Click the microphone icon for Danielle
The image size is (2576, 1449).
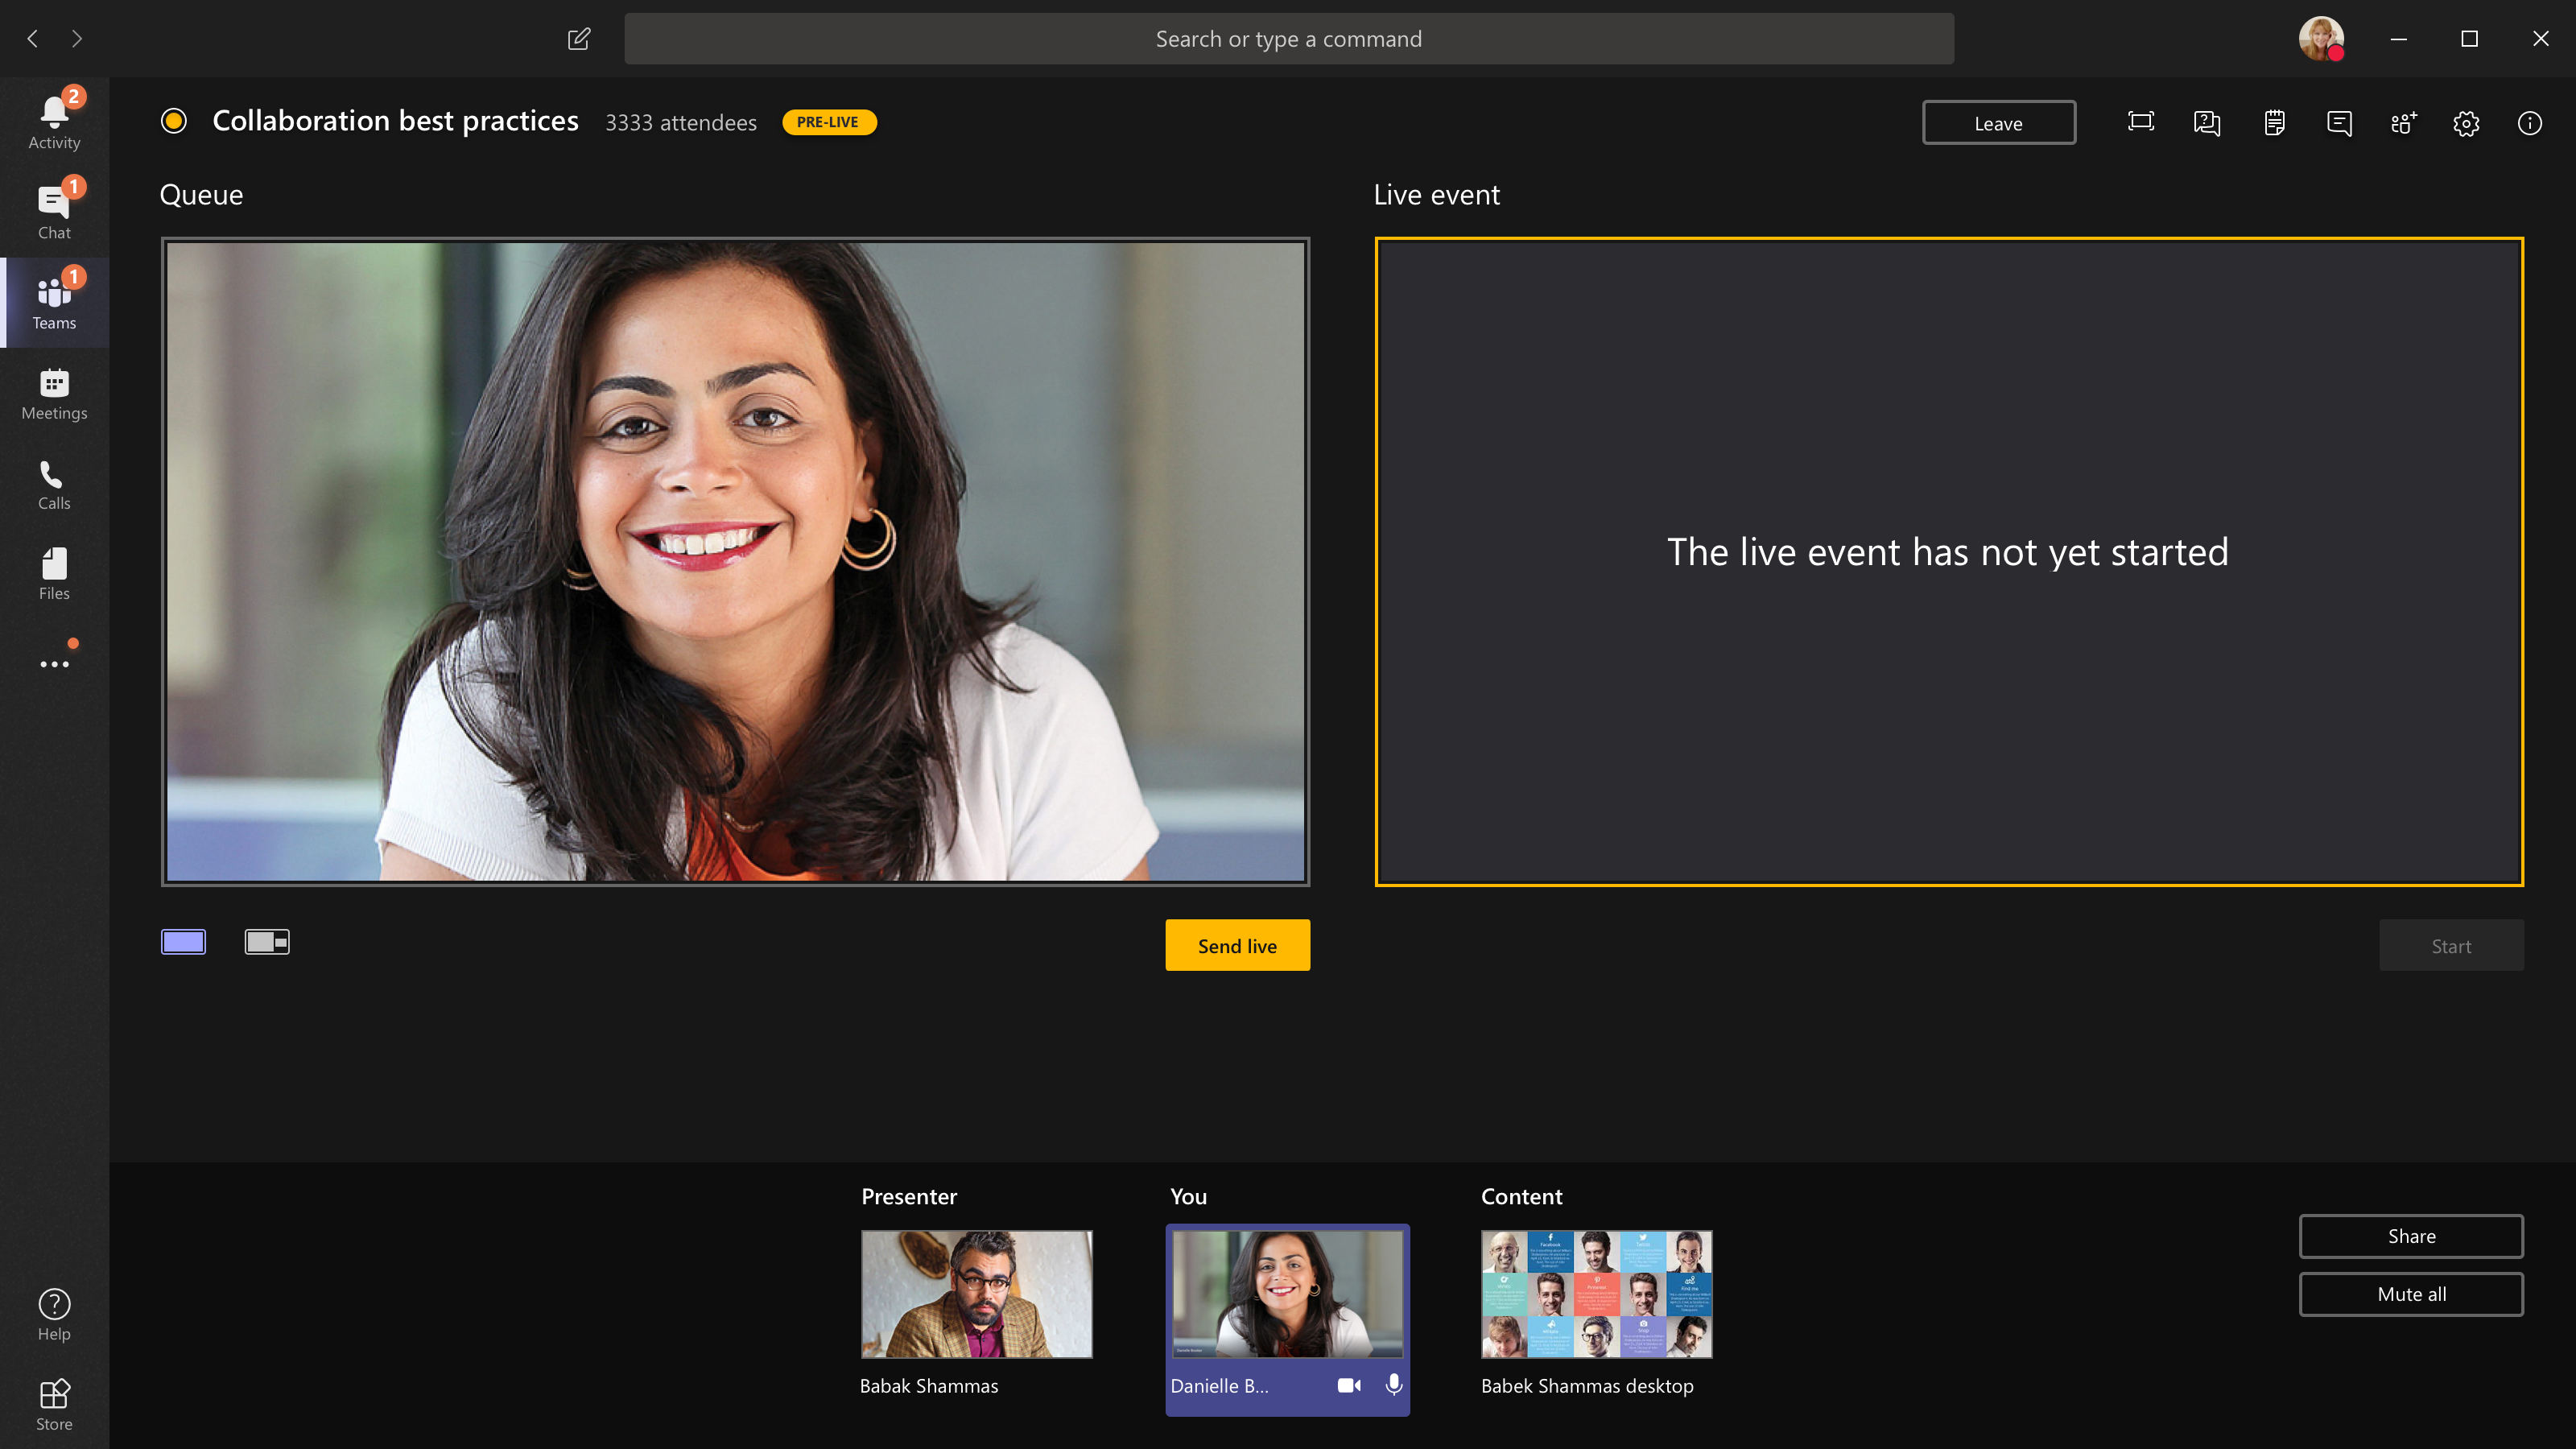pyautogui.click(x=1394, y=1385)
